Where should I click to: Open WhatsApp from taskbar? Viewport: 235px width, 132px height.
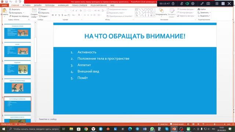(152, 129)
